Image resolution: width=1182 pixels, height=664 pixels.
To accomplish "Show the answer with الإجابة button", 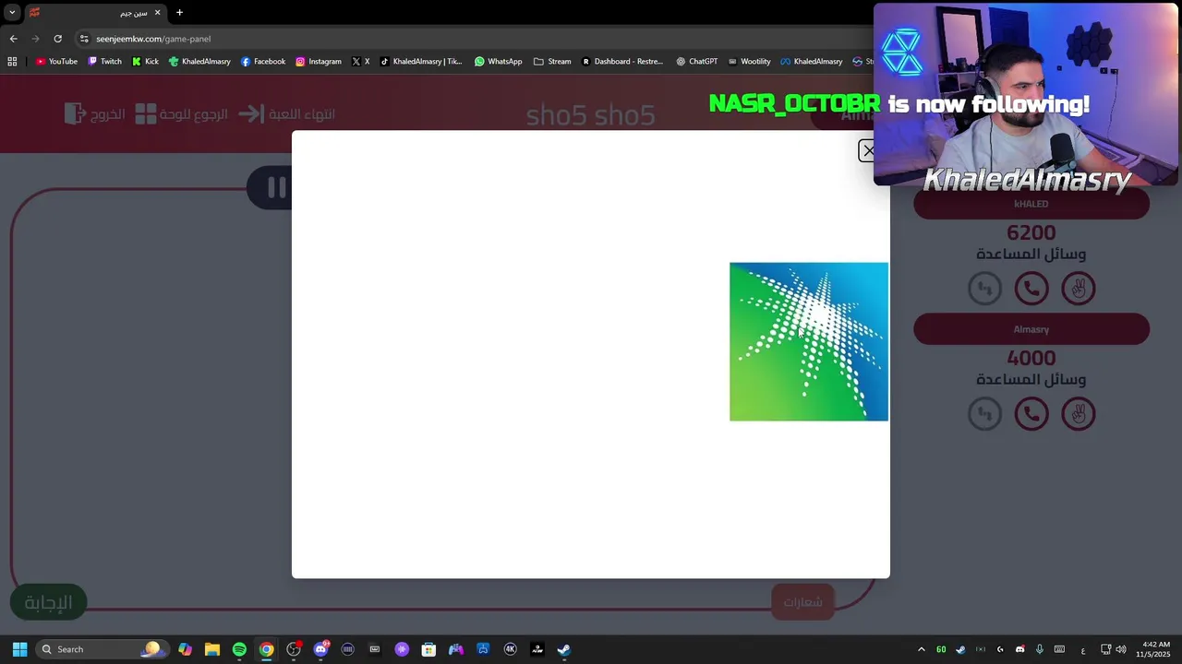I will pyautogui.click(x=48, y=602).
